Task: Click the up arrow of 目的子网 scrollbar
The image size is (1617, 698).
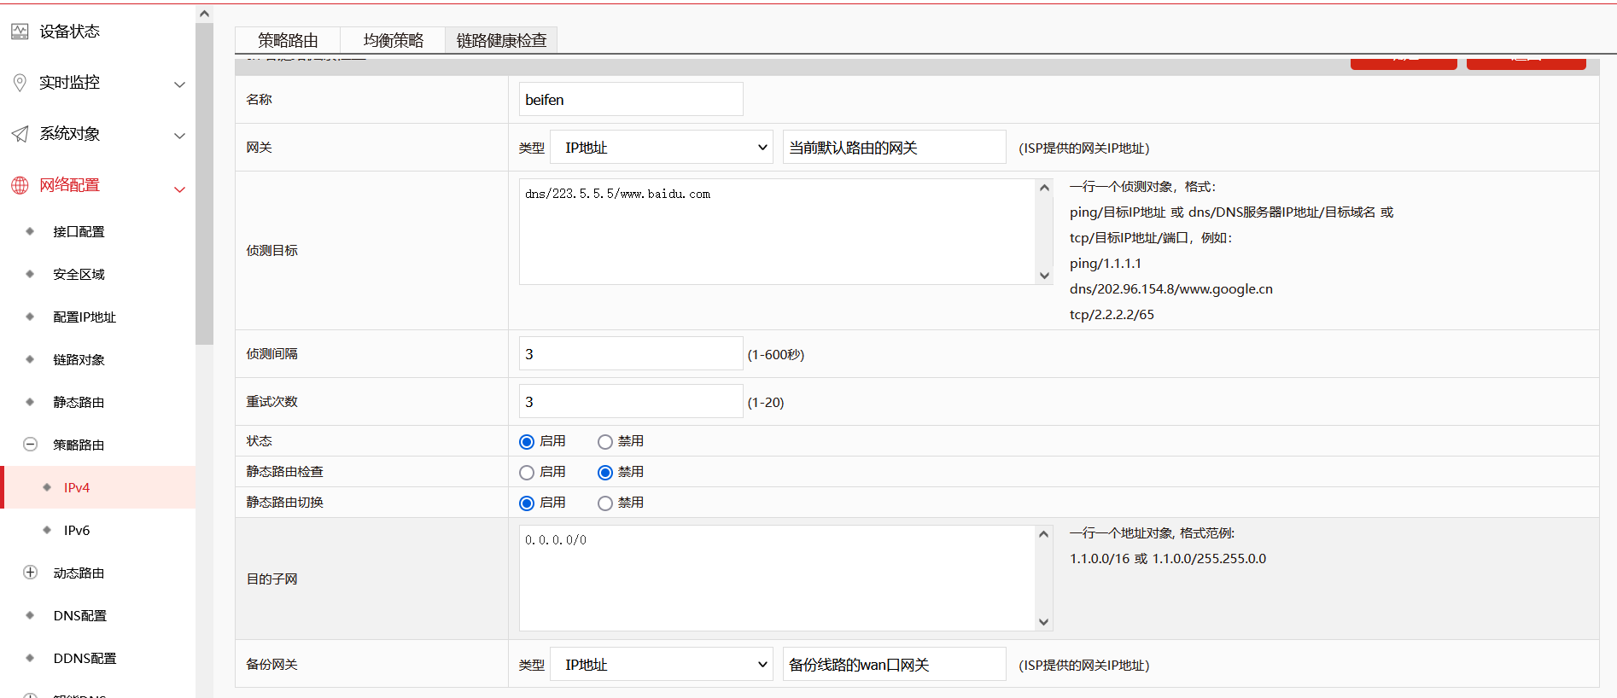Action: click(1044, 534)
